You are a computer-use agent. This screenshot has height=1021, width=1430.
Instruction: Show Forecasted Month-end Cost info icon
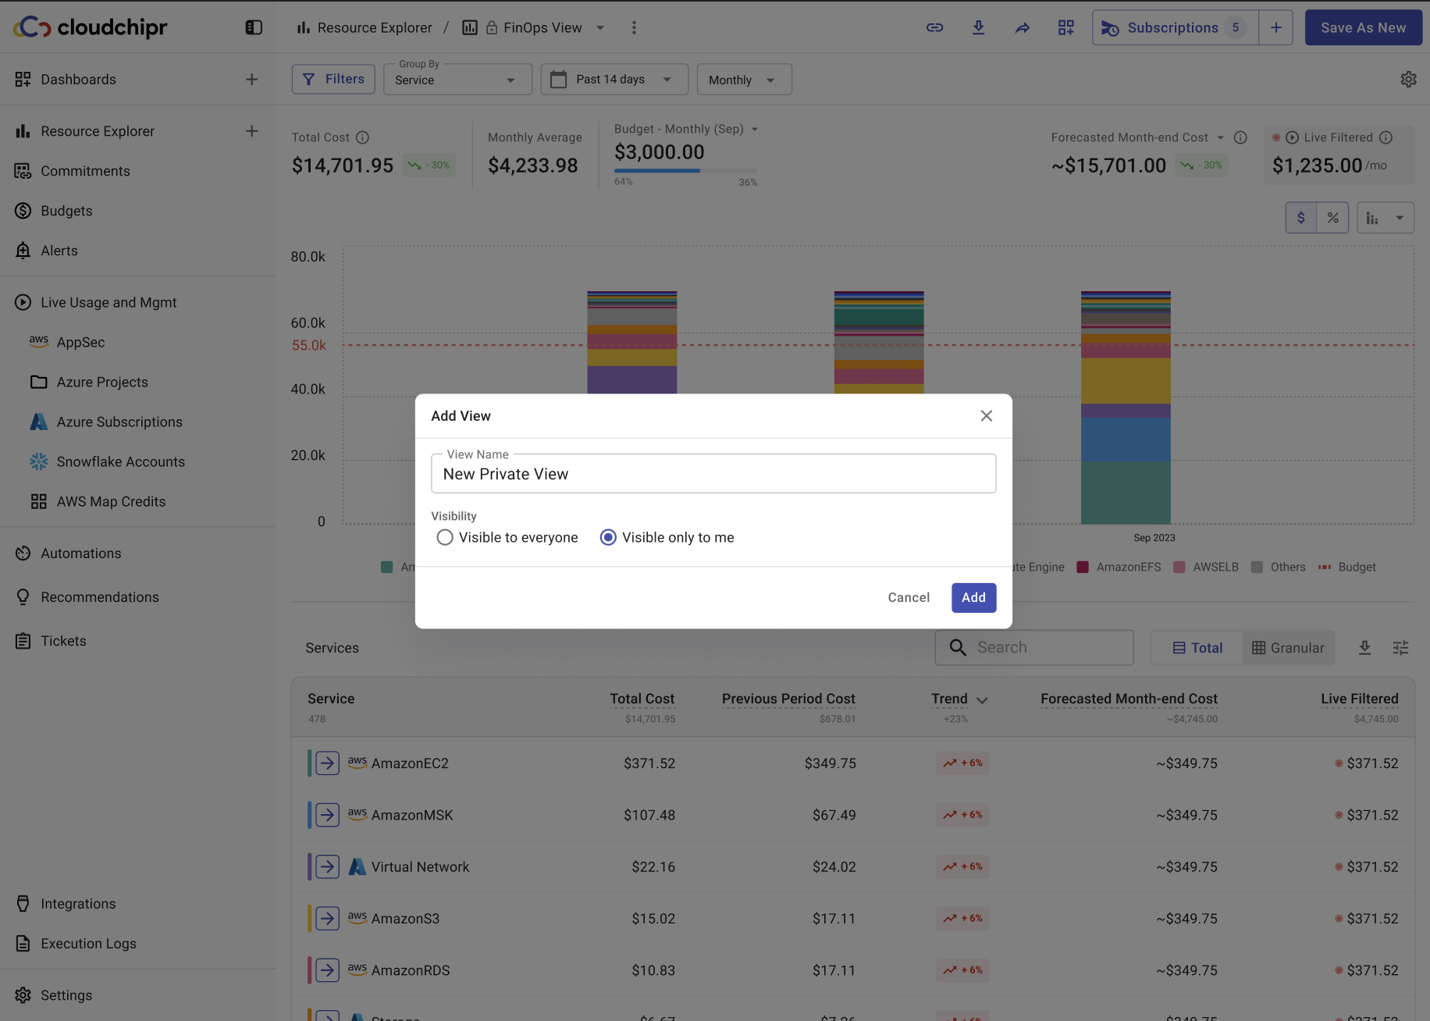point(1240,137)
